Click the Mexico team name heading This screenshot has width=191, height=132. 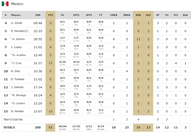tap(17, 4)
